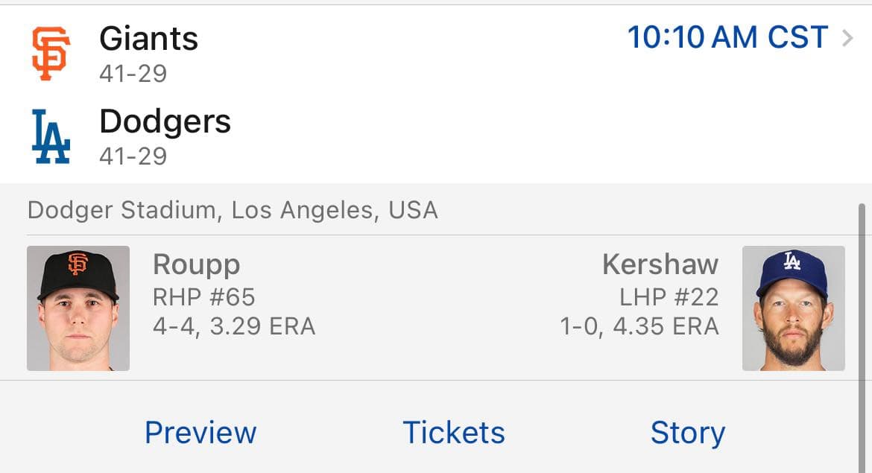Click the Giants team name

(149, 39)
